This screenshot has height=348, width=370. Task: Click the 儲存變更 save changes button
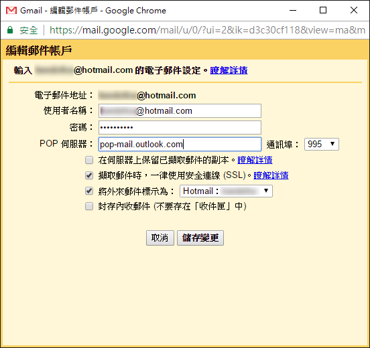[200, 238]
